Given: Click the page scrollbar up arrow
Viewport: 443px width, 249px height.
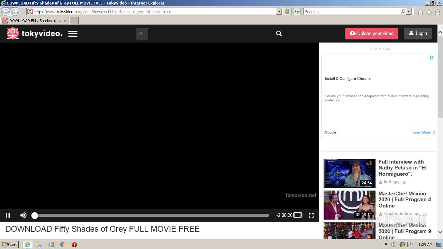Looking at the screenshot, I should (440, 33).
